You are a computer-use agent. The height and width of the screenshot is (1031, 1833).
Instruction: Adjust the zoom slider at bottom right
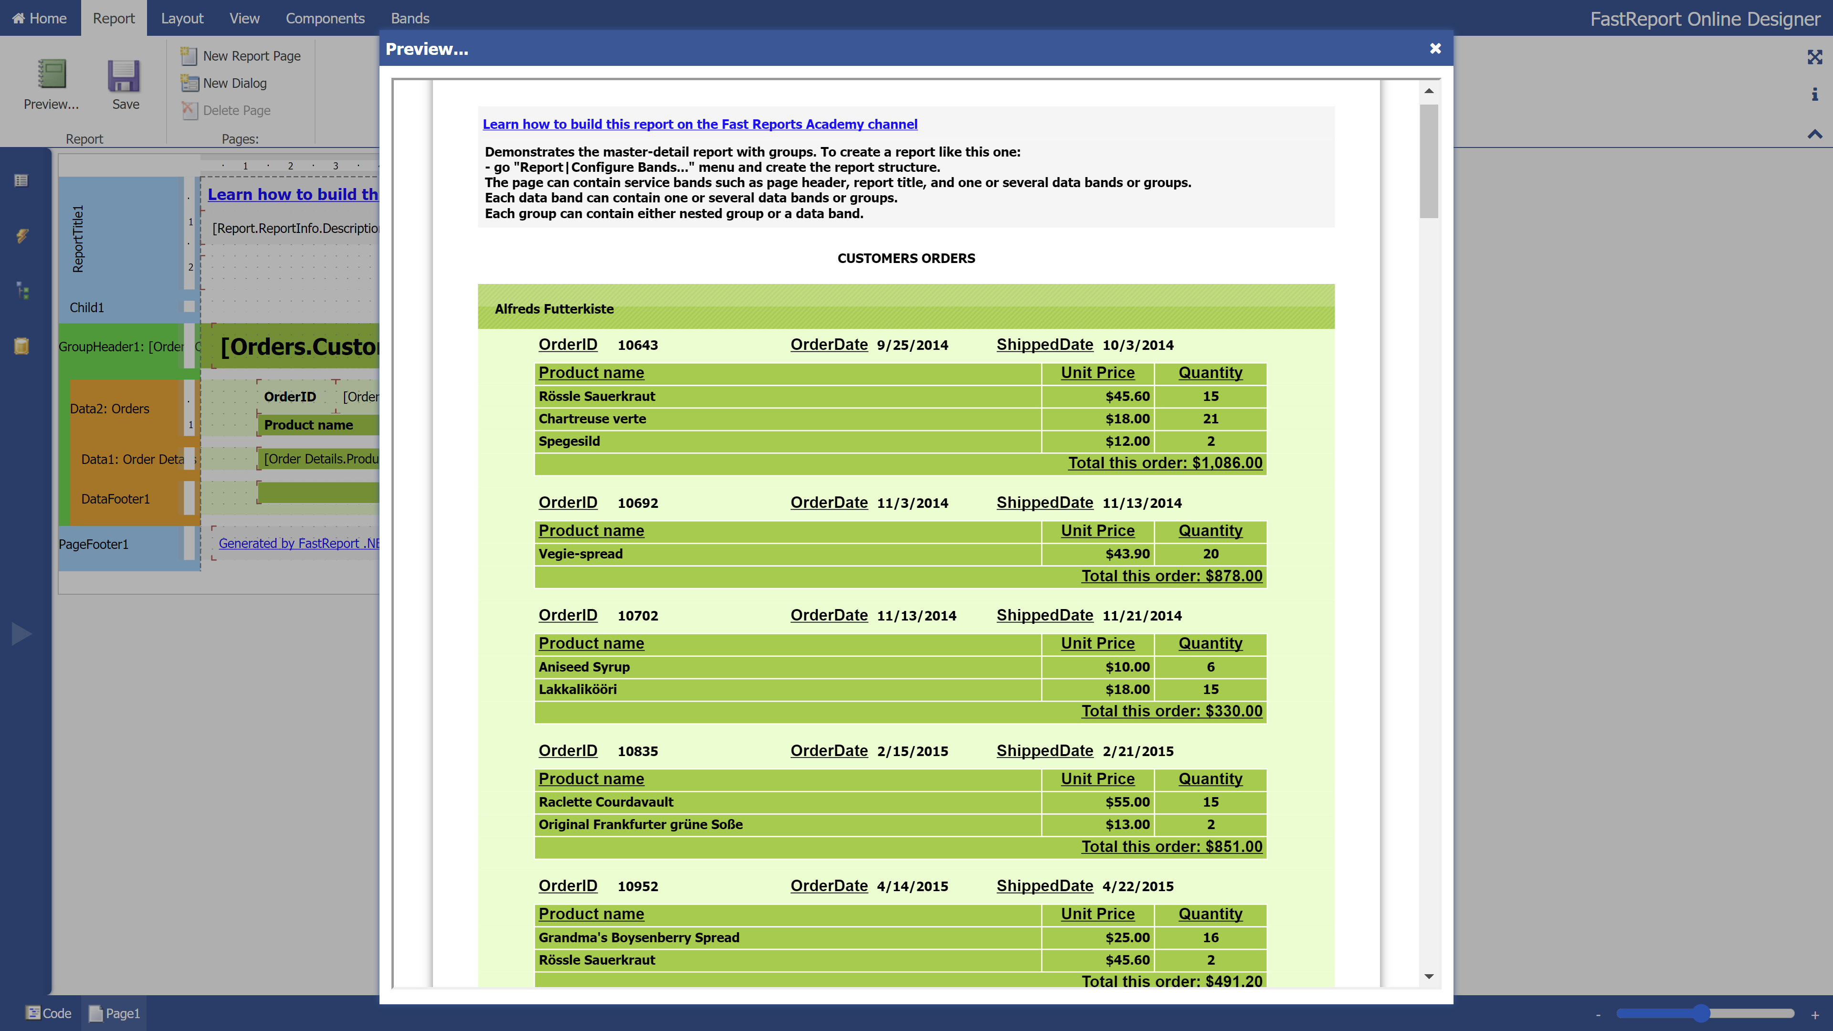pyautogui.click(x=1702, y=1012)
